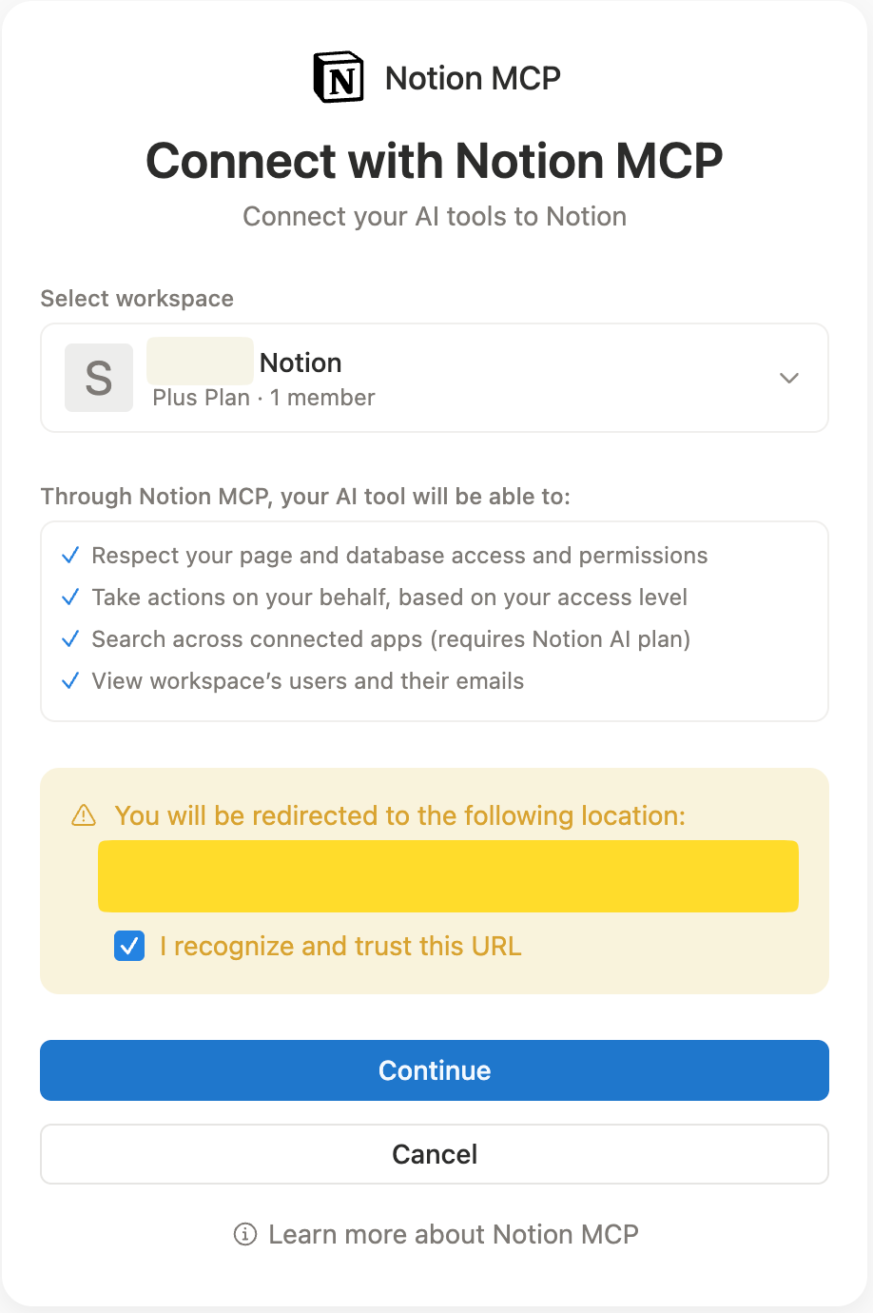Screen dimensions: 873x1313
Task: Click the workspace avatar letter S
Action: pos(99,378)
